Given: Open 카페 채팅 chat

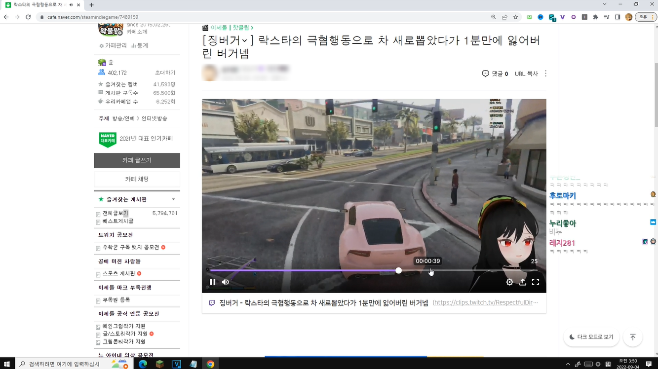Looking at the screenshot, I should [137, 179].
